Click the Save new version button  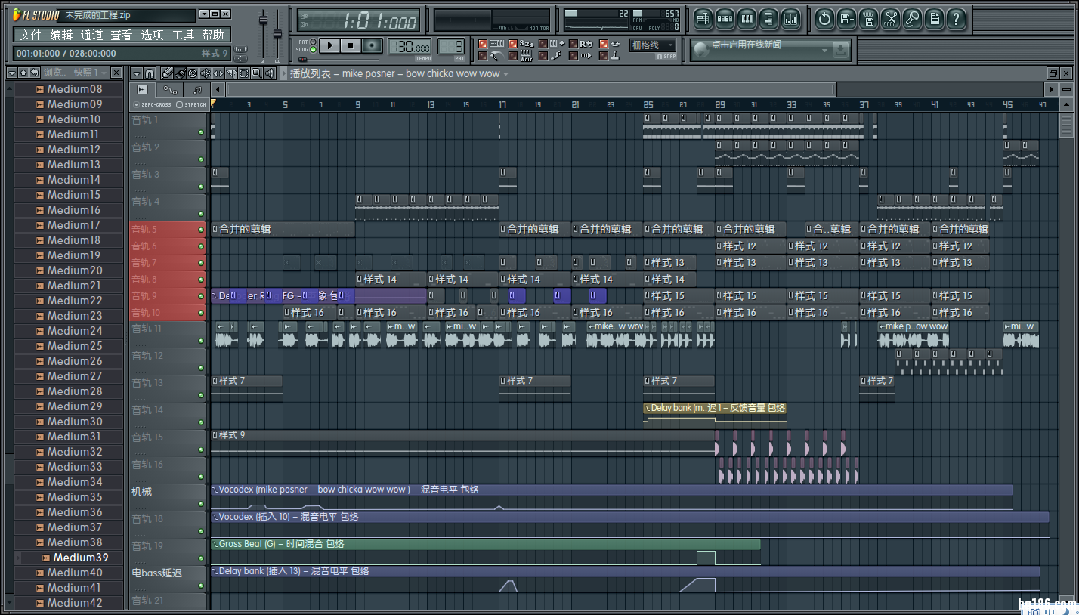[x=847, y=19]
